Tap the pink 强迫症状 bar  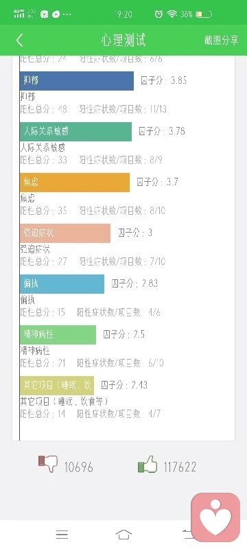coord(65,233)
